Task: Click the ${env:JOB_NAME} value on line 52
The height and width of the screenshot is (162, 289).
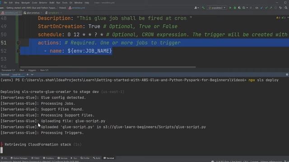Action: (x=90, y=51)
